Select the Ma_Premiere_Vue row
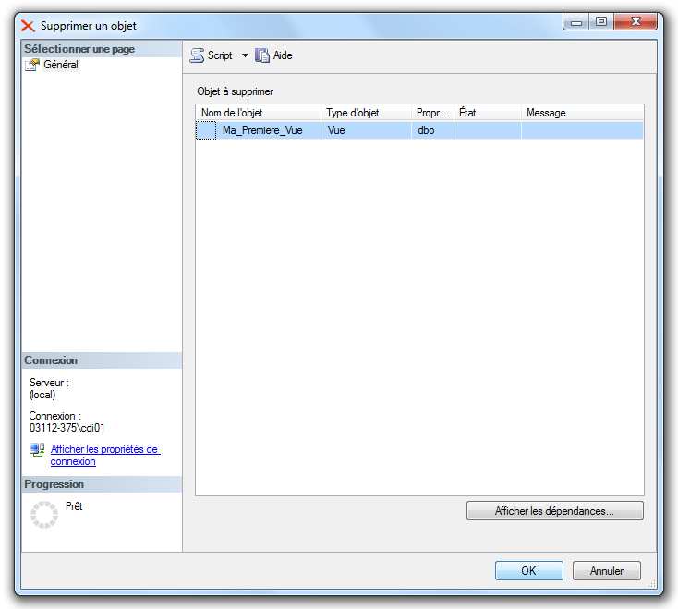This screenshot has width=678, height=609. point(262,130)
